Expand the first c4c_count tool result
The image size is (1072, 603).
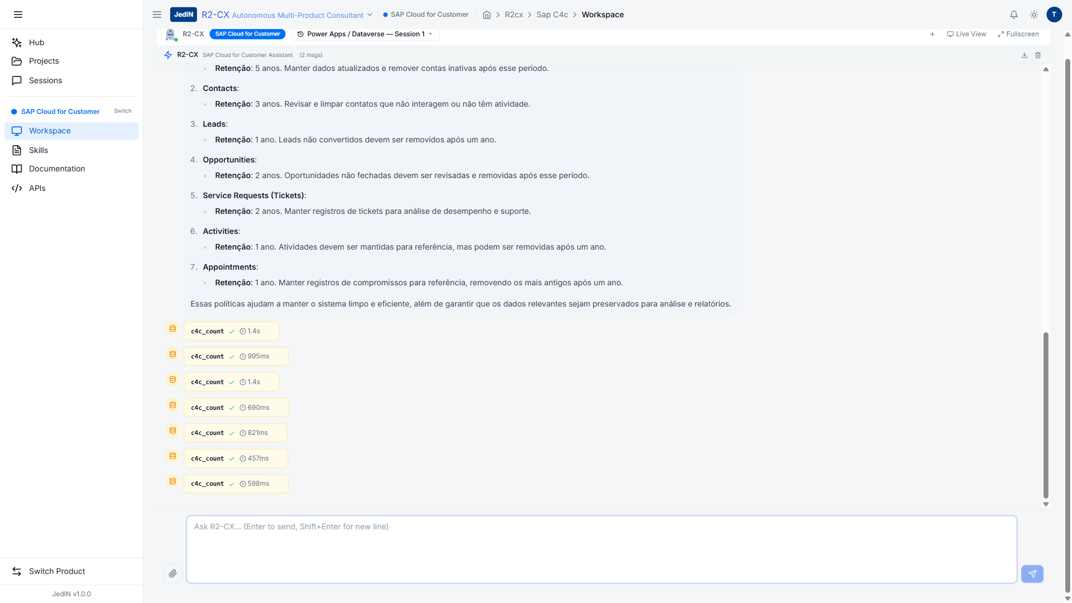click(x=231, y=331)
